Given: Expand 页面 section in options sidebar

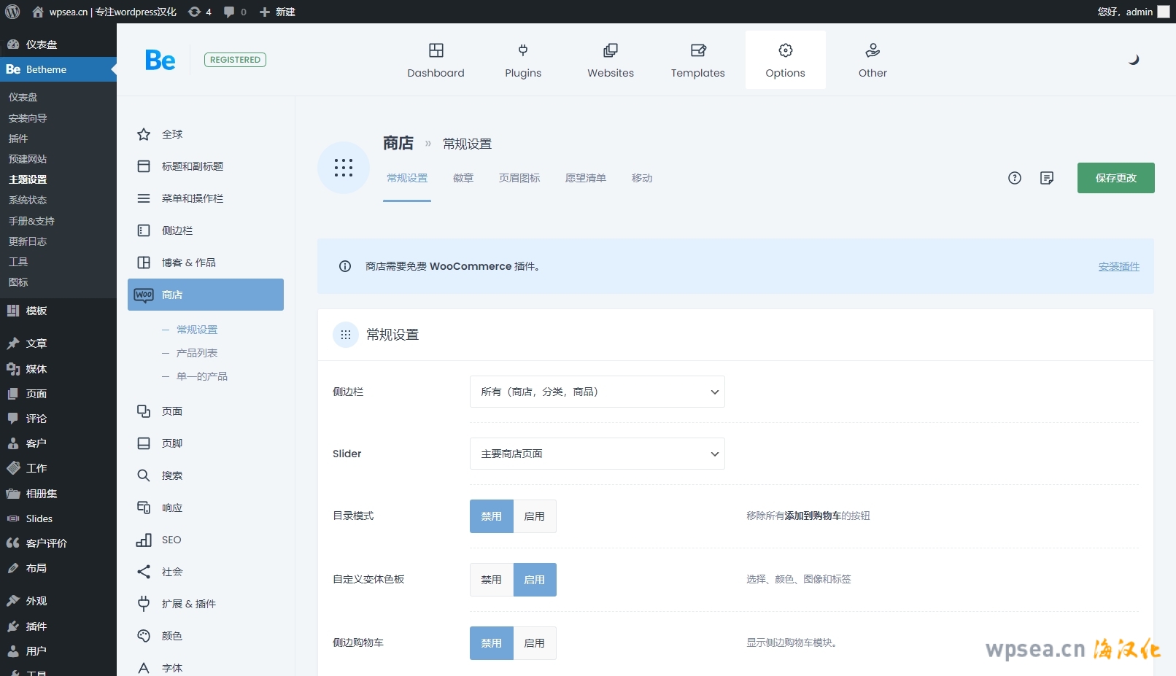Looking at the screenshot, I should (x=172, y=411).
